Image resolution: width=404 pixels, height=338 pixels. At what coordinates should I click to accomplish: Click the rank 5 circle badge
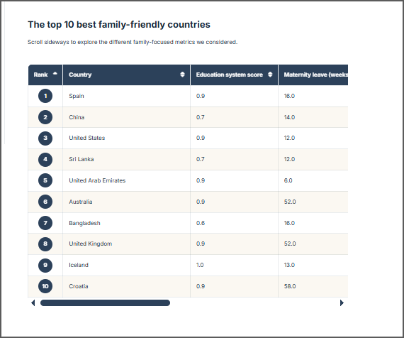[x=45, y=180]
